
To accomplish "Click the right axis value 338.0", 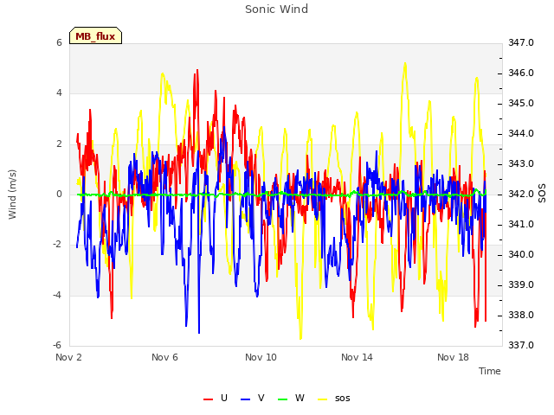I will point(521,315).
